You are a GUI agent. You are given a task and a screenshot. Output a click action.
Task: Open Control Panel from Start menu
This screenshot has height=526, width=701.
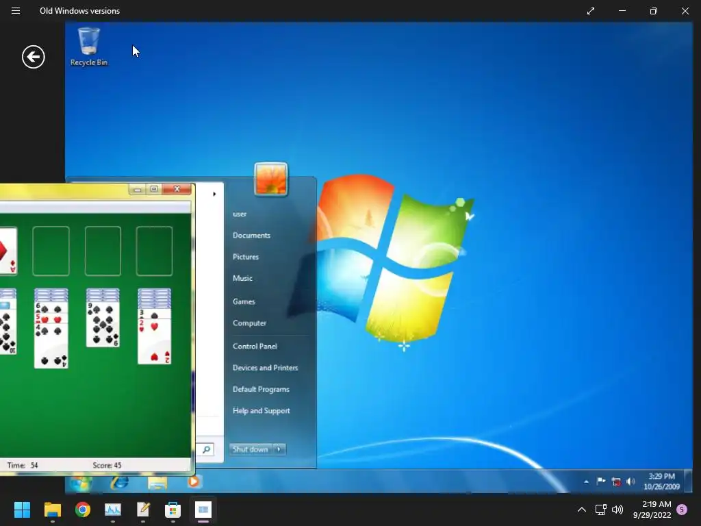click(x=255, y=346)
